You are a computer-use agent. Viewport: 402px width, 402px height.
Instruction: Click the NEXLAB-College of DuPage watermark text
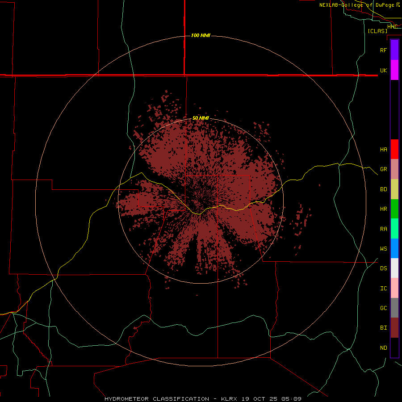click(357, 5)
